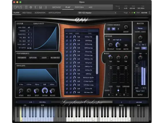Open the Opus 1 & 2 output selector
164x123 pixels.
pos(140,91)
